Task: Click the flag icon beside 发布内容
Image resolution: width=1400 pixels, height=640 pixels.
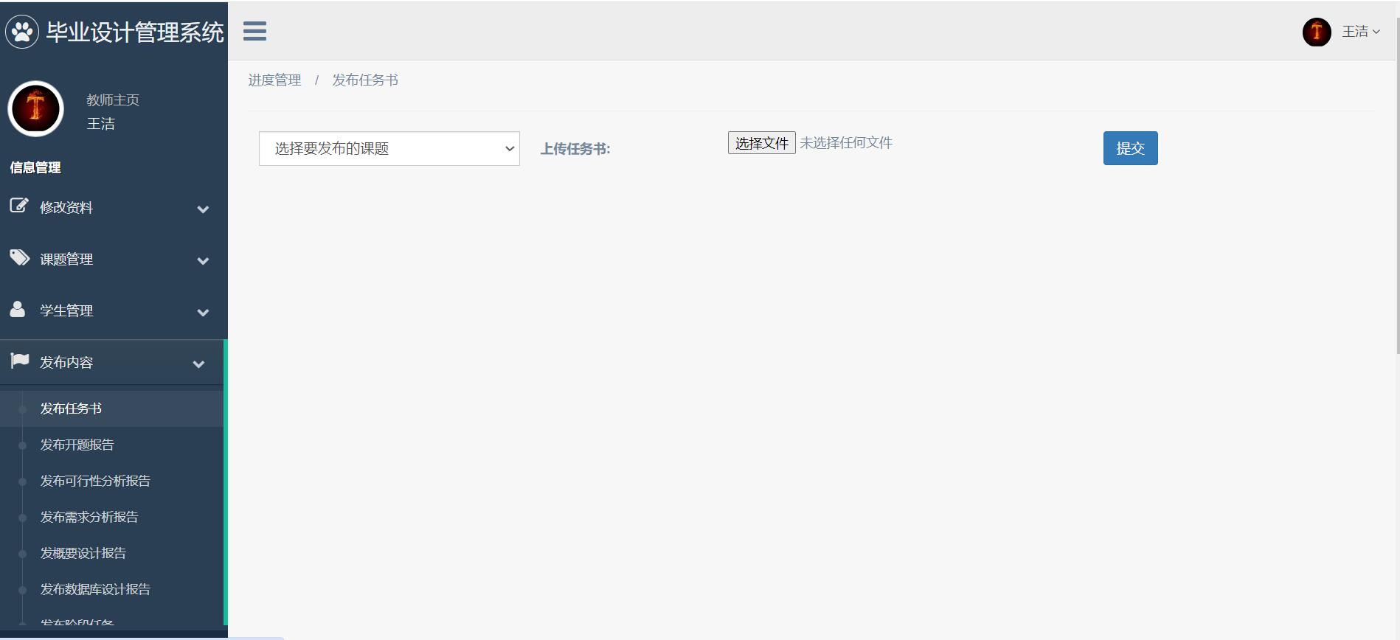Action: [x=20, y=361]
